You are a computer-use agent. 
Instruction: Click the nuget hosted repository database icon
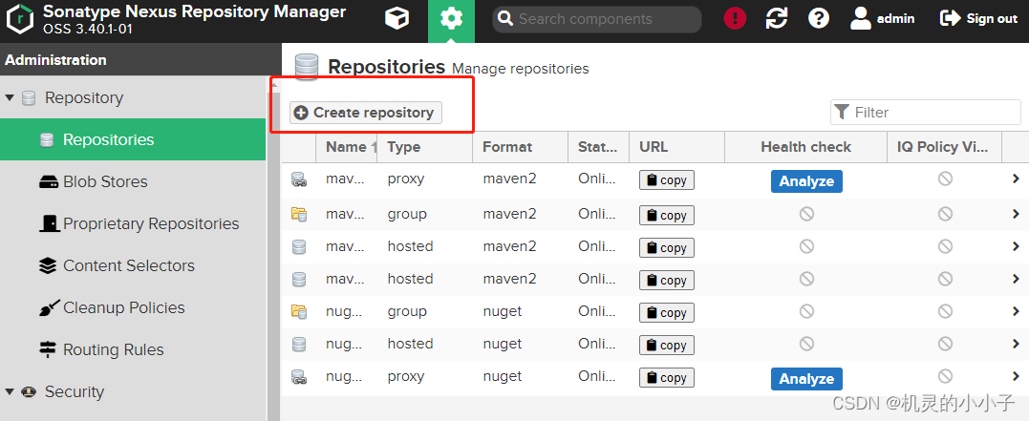(299, 345)
